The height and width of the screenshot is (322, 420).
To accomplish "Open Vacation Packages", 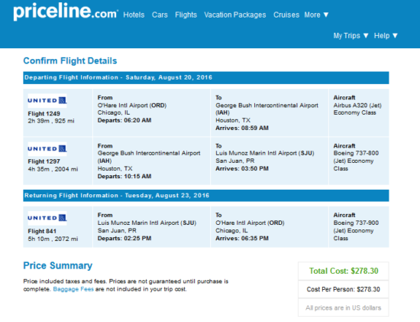I will click(235, 15).
